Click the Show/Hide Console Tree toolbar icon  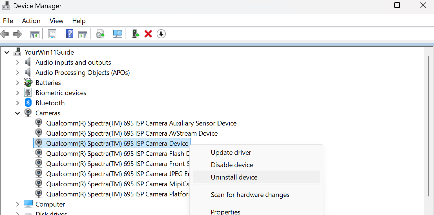pos(35,34)
